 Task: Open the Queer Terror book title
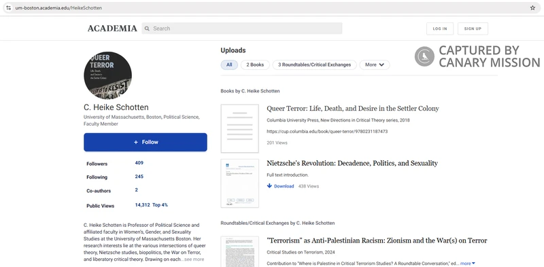click(353, 109)
